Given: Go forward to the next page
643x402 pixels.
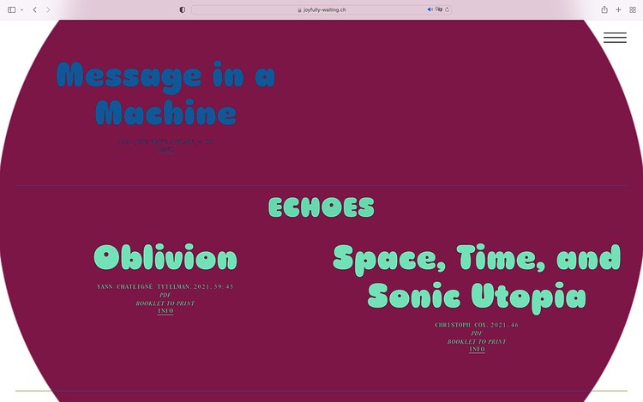Looking at the screenshot, I should (x=48, y=9).
